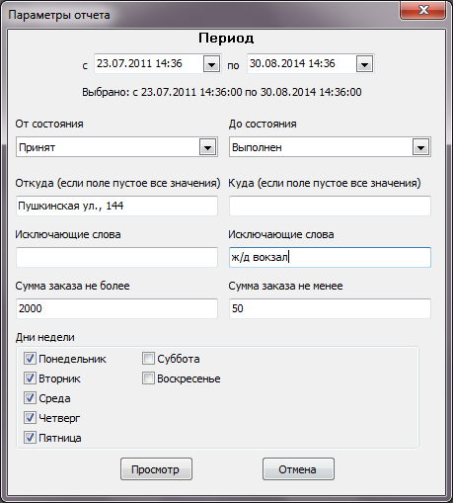The height and width of the screenshot is (504, 454).
Task: Click the Отмена button
Action: pos(298,469)
